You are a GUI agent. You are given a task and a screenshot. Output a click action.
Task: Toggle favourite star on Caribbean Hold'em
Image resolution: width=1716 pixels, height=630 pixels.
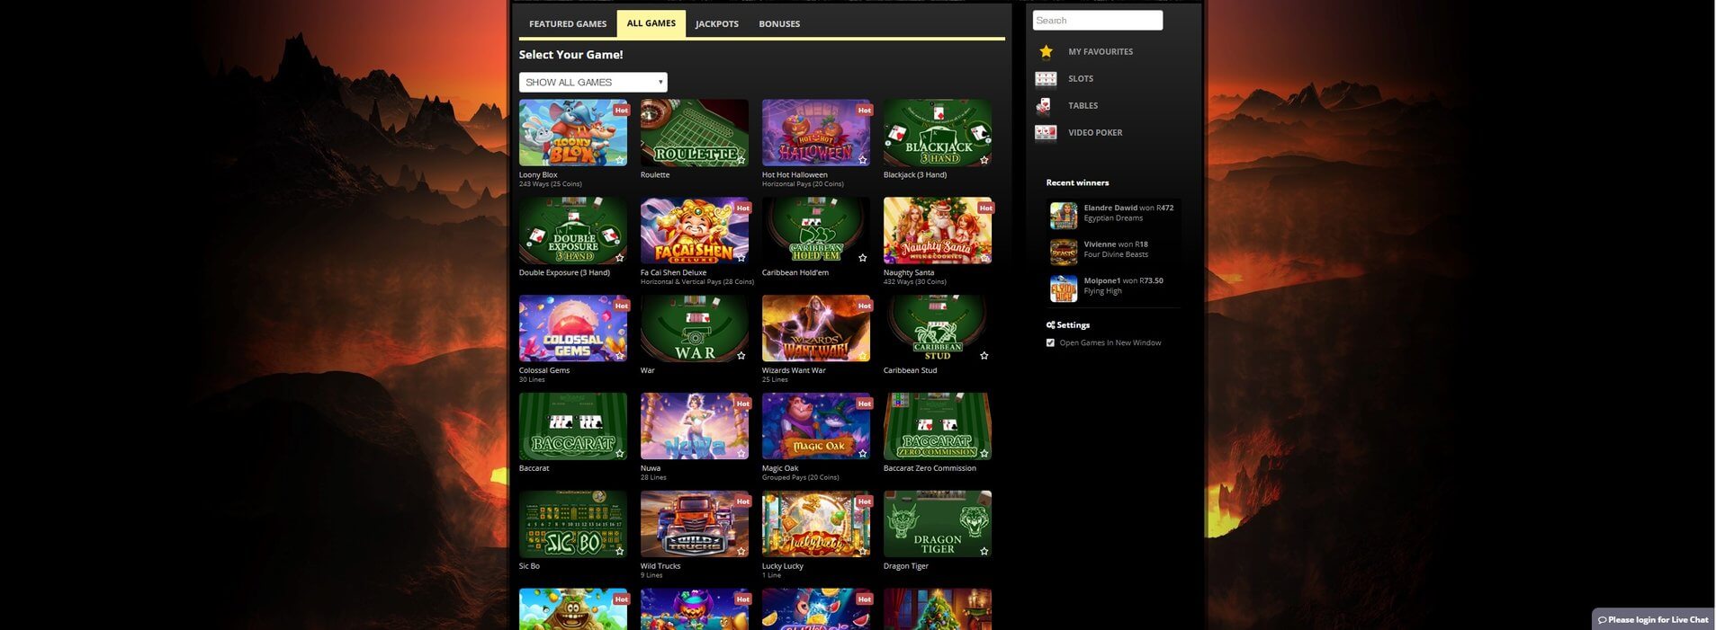coord(862,258)
